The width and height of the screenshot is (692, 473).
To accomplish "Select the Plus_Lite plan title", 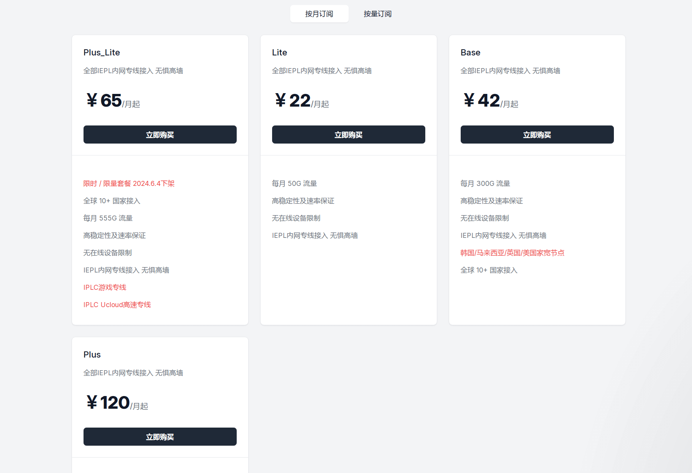I will point(102,52).
